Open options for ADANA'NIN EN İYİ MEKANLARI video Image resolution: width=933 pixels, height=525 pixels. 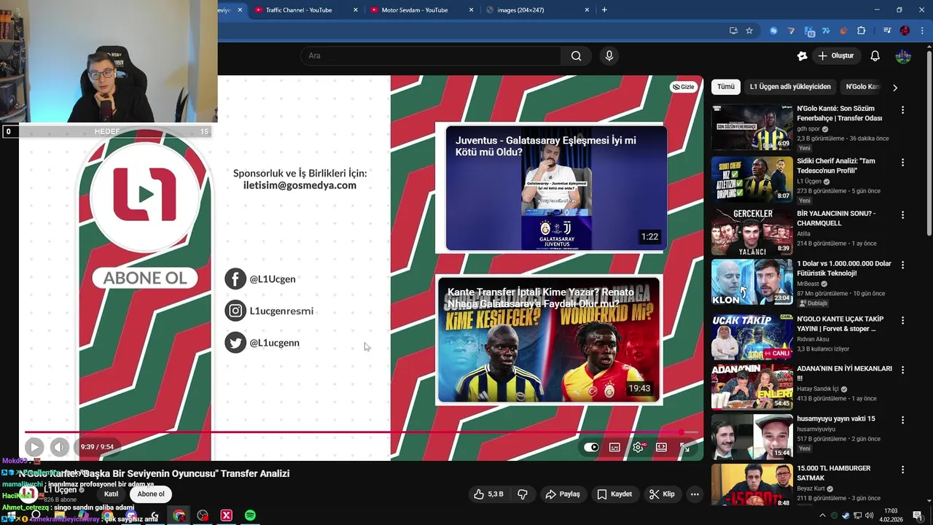pos(902,370)
